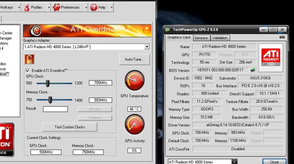
Task: Click the Memory Clock slider handle
Action: [x=50, y=100]
